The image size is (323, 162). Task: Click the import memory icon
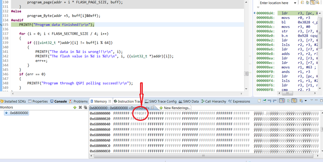pos(269,101)
